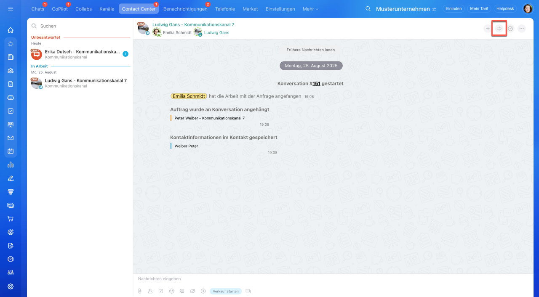Click the chat title Ludwig Gans - Kommunikationskanal 7
Viewport: 539px width, 297px height.
click(193, 25)
